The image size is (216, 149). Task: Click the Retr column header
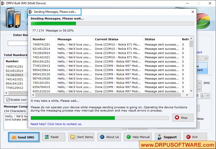(185, 39)
